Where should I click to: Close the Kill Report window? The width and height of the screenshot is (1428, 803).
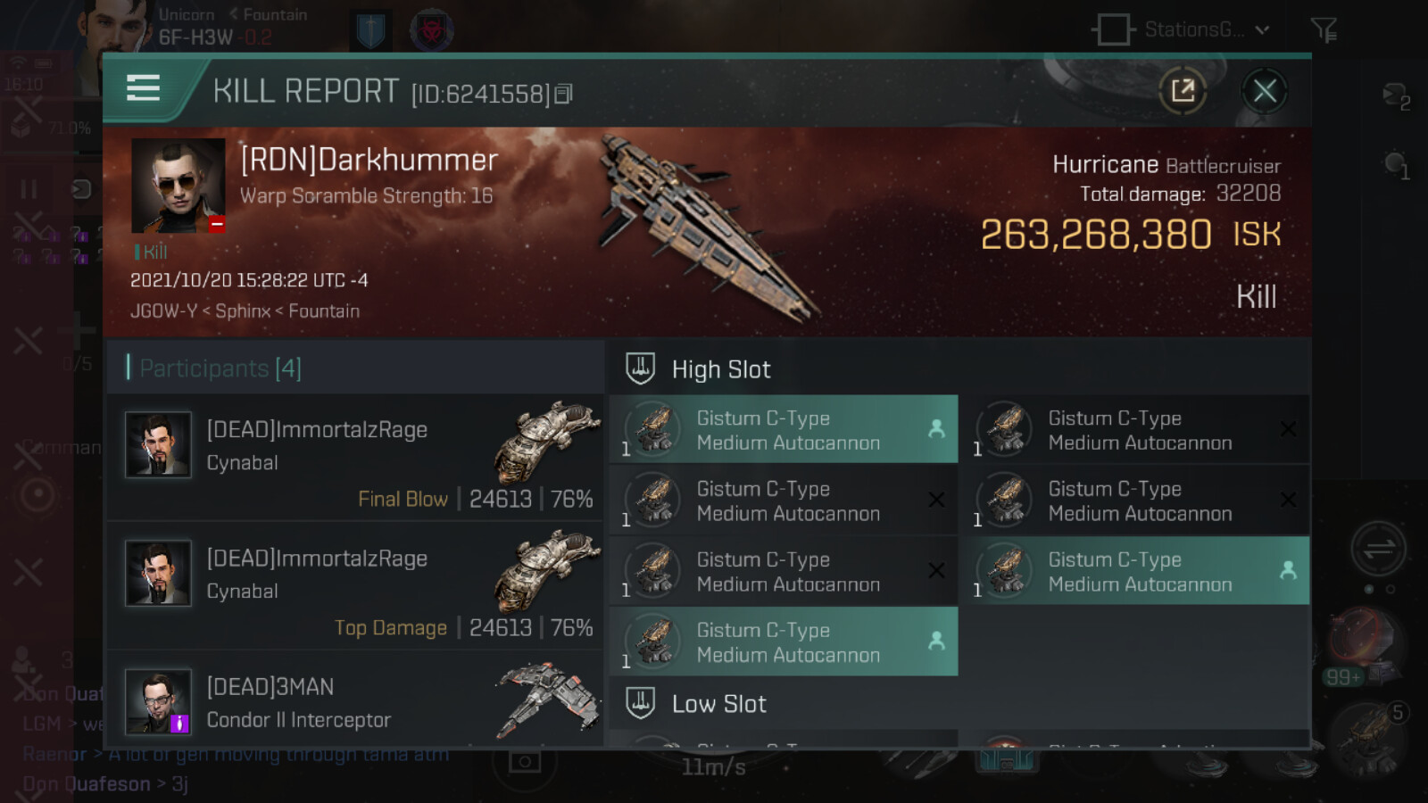pyautogui.click(x=1264, y=90)
